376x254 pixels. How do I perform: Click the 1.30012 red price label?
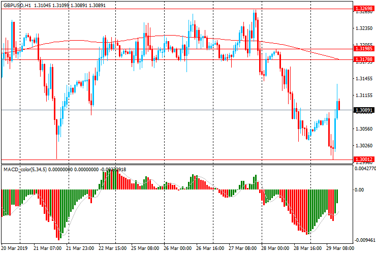tap(364, 160)
